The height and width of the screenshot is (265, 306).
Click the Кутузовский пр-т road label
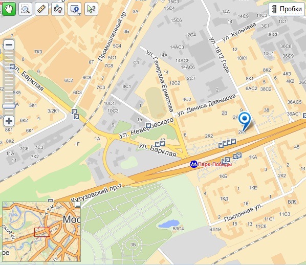96,194
